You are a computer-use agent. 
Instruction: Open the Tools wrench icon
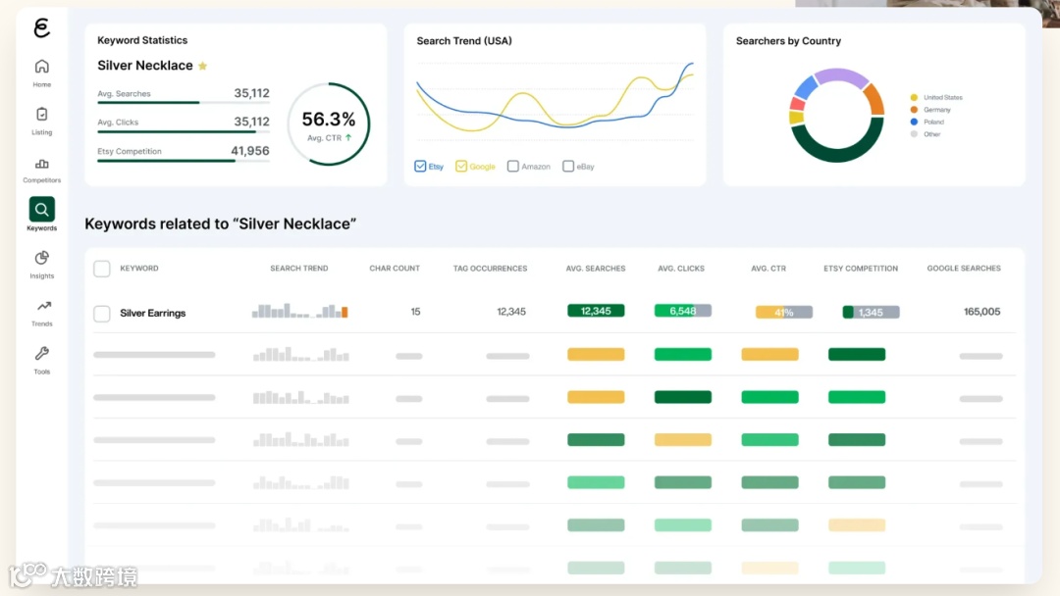42,354
